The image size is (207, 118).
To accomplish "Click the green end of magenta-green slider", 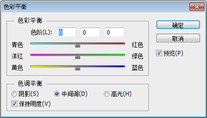I will [x=123, y=55].
